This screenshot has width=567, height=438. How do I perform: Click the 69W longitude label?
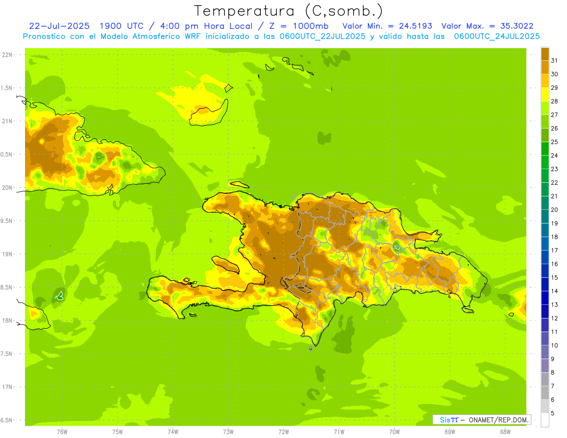[x=450, y=432]
